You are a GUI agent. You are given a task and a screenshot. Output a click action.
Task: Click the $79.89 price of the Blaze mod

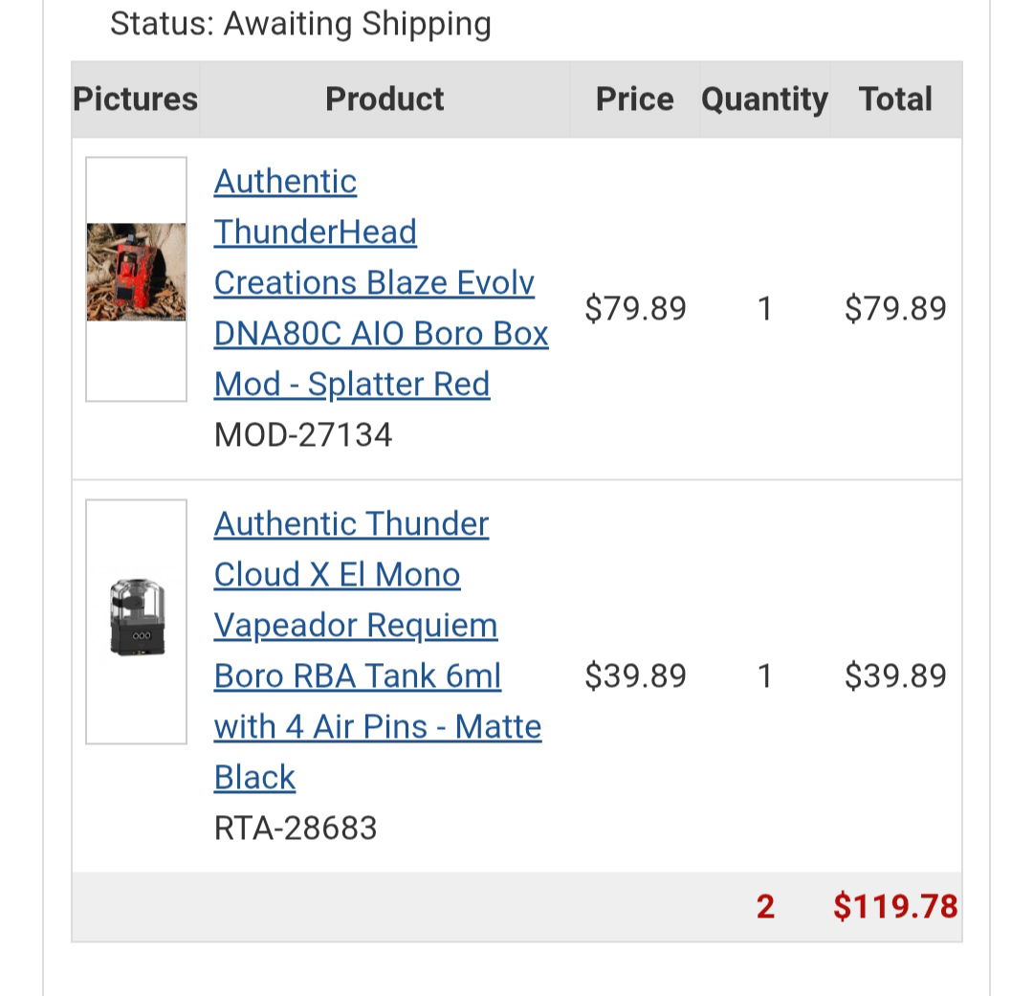pyautogui.click(x=635, y=308)
